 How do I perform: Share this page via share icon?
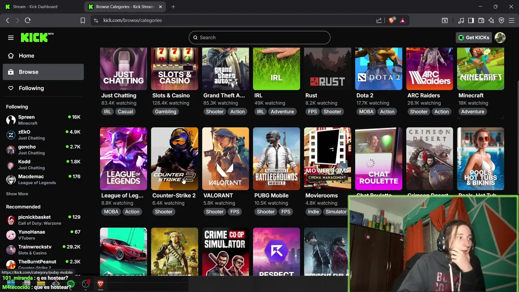coord(379,20)
